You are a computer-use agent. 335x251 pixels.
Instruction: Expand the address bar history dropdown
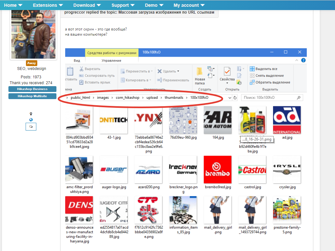click(230, 98)
